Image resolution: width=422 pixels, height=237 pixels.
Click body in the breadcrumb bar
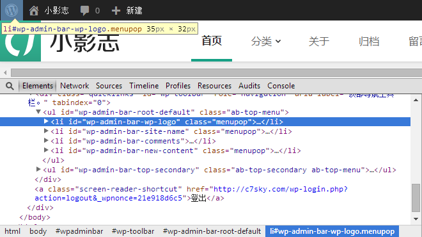(x=38, y=231)
